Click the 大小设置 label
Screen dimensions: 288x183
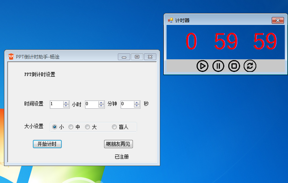pyautogui.click(x=34, y=126)
